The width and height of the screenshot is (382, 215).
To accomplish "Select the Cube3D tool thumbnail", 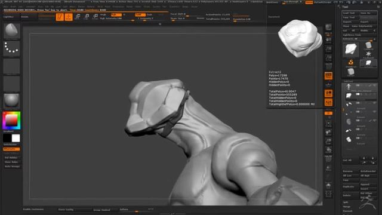I will click(351, 72).
